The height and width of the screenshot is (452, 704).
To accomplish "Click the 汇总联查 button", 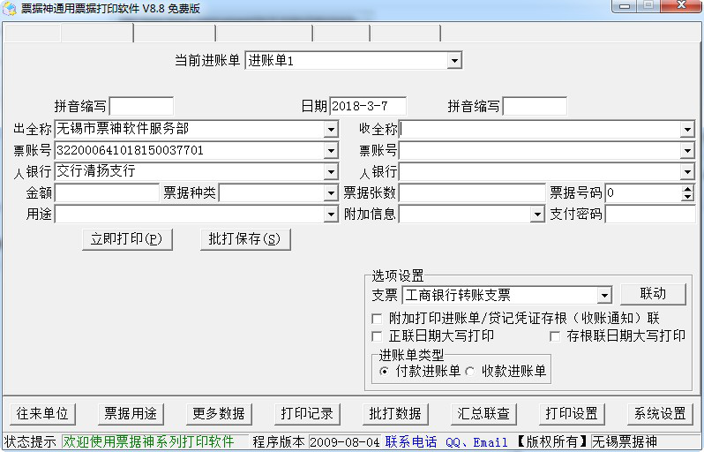I will click(483, 414).
